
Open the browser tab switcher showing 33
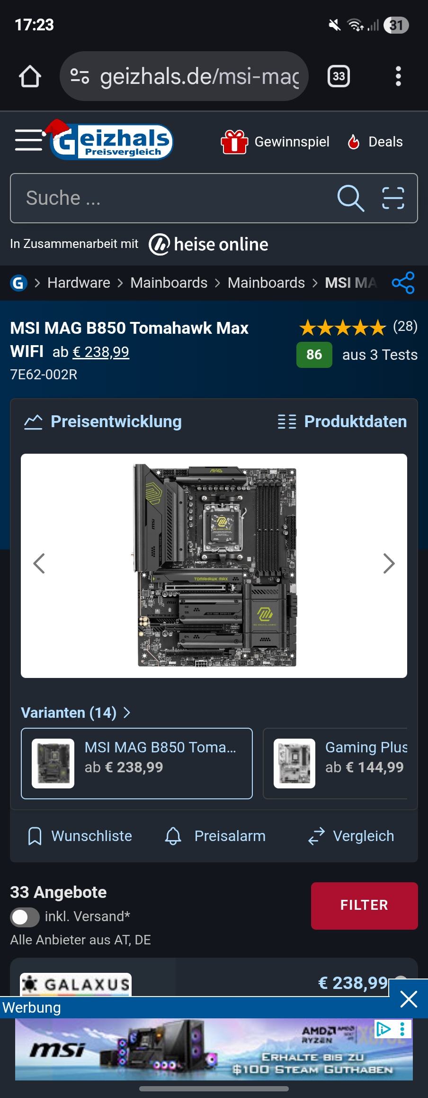pyautogui.click(x=339, y=76)
